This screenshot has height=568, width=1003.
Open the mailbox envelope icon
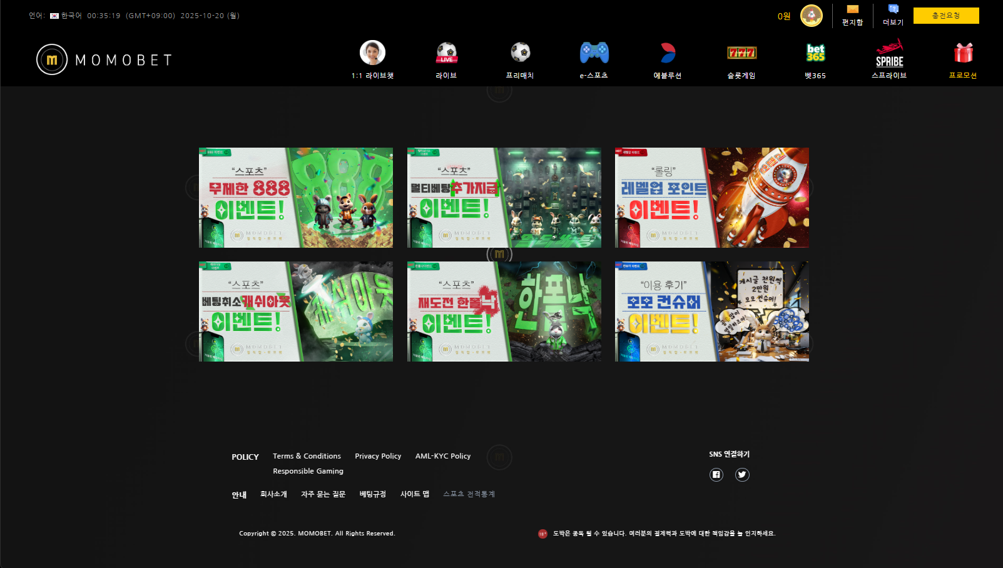tap(852, 9)
